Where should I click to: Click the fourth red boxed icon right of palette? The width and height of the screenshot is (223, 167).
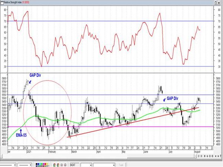tap(65, 165)
